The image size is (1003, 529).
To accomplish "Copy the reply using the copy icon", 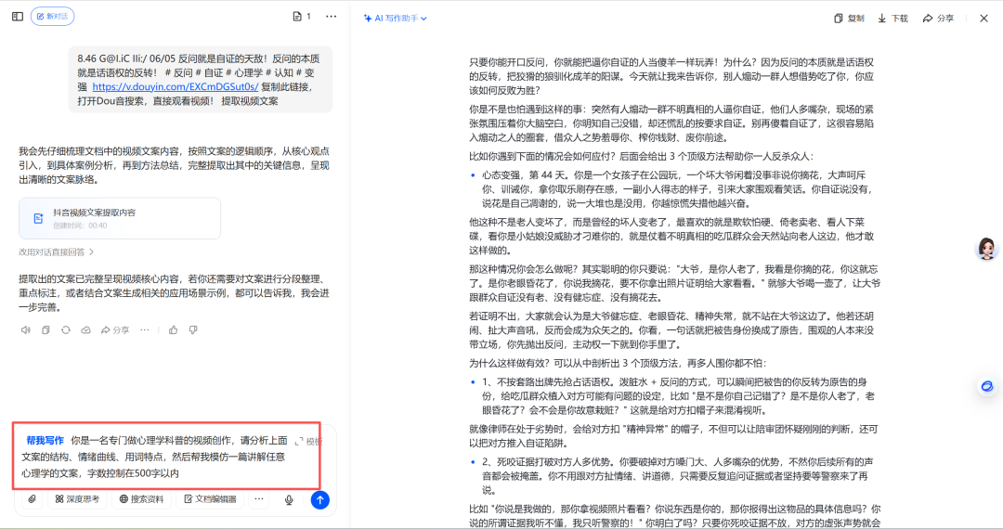I will 46,329.
